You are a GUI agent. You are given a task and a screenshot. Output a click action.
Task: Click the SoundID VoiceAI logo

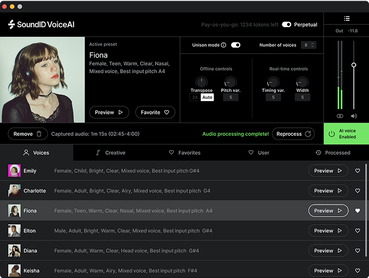41,25
